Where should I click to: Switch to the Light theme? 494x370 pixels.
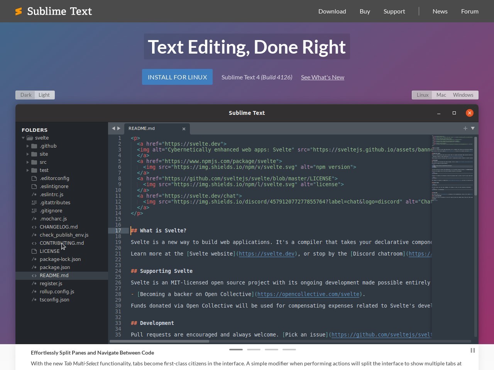(x=44, y=94)
